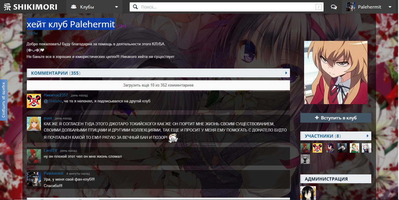The height and width of the screenshot is (200, 399).
Task: Click the Сообщить об ошибке side tab
Action: [4, 100]
